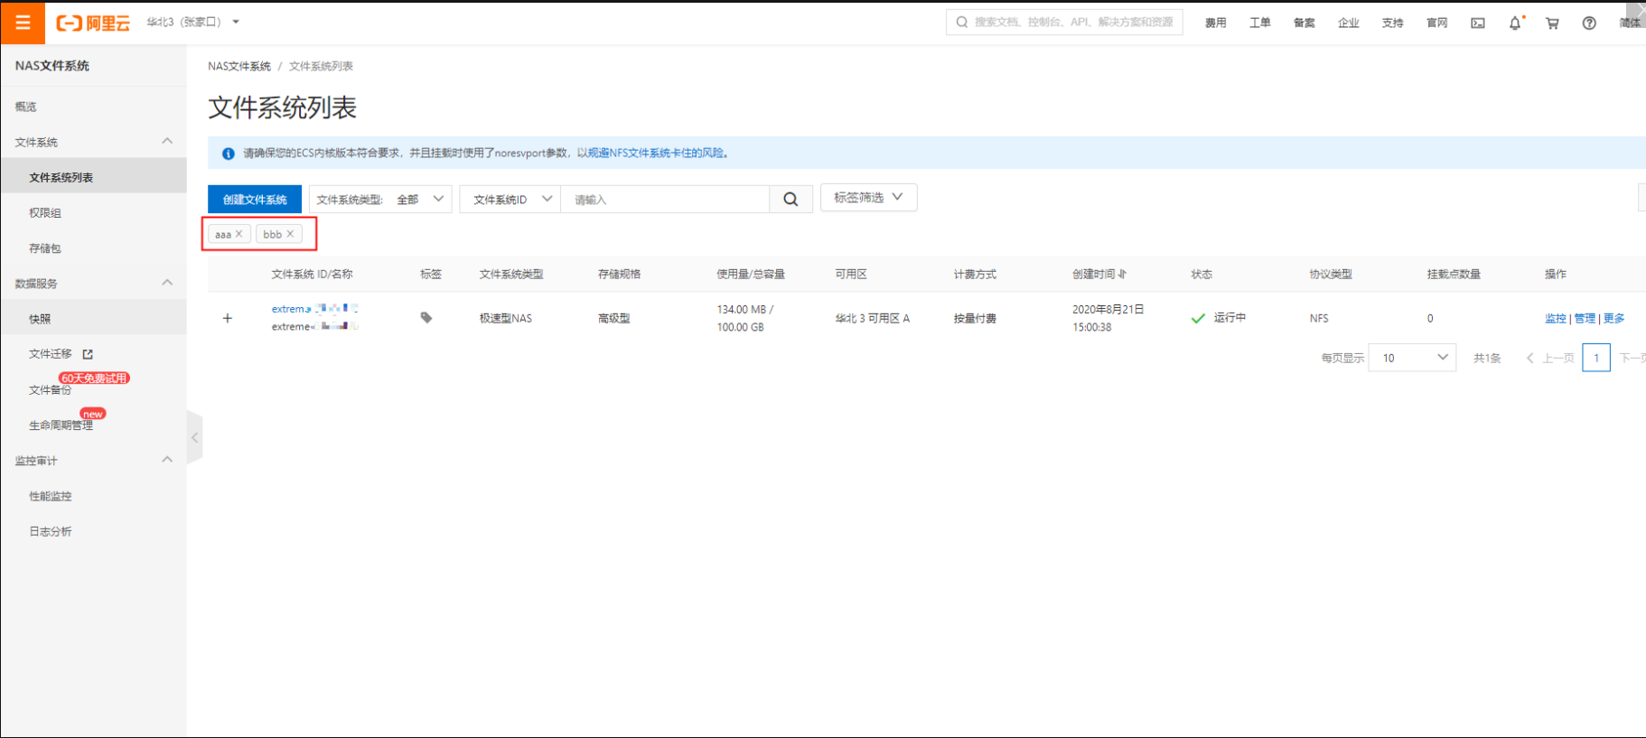Open 费用 in the top bar
This screenshot has height=738, width=1646.
point(1216,23)
